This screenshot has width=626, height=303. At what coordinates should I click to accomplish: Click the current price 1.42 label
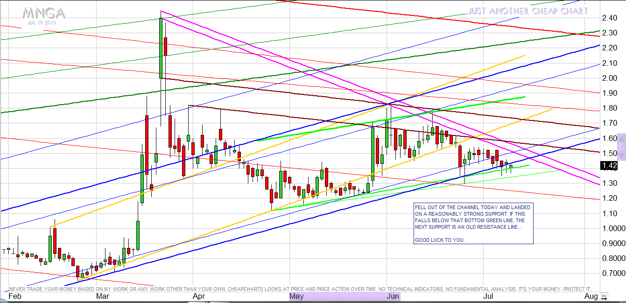pyautogui.click(x=610, y=166)
